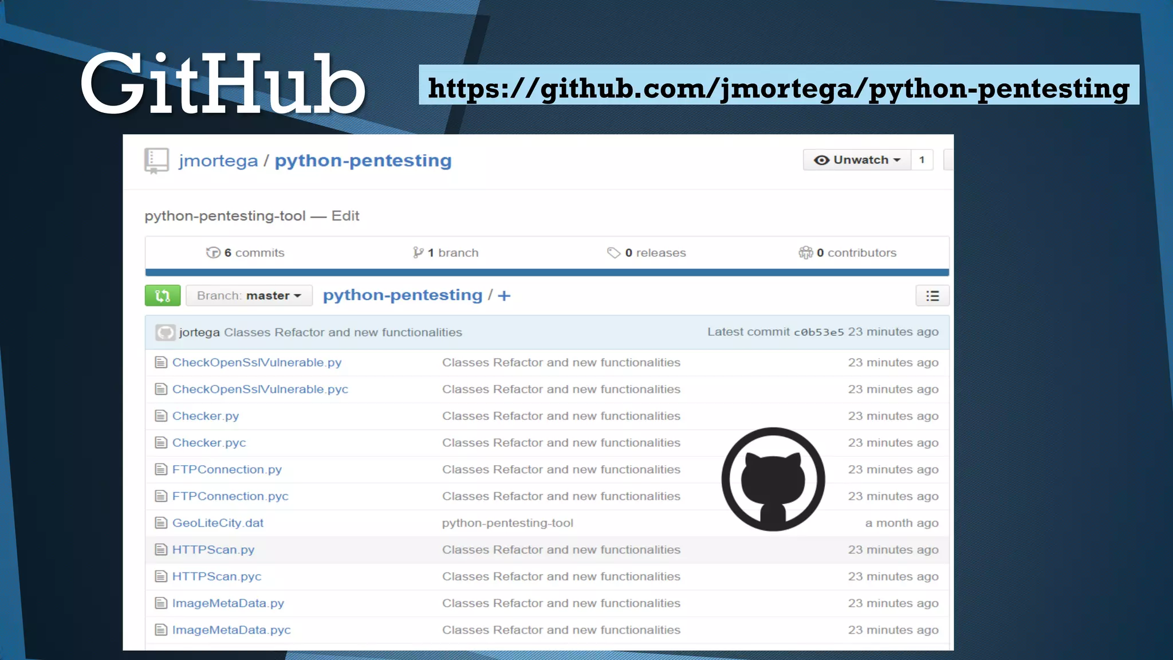Open python-pentesting-tool commit message for GeoLiteCity.dat
1173x660 pixels.
coord(507,523)
